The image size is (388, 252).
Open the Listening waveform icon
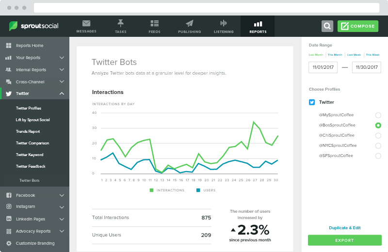click(x=224, y=23)
